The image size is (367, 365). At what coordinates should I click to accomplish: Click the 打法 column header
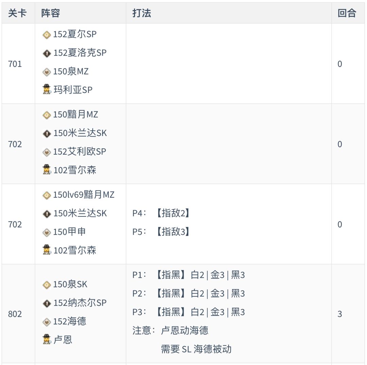(142, 13)
